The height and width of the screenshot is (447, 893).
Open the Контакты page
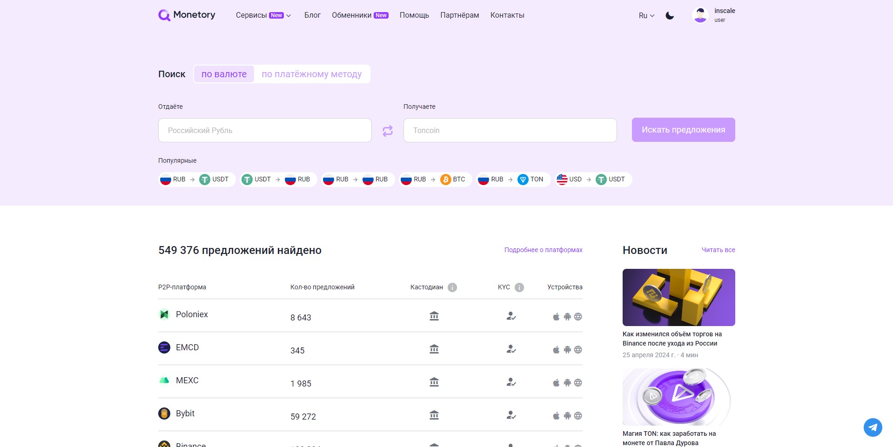507,15
